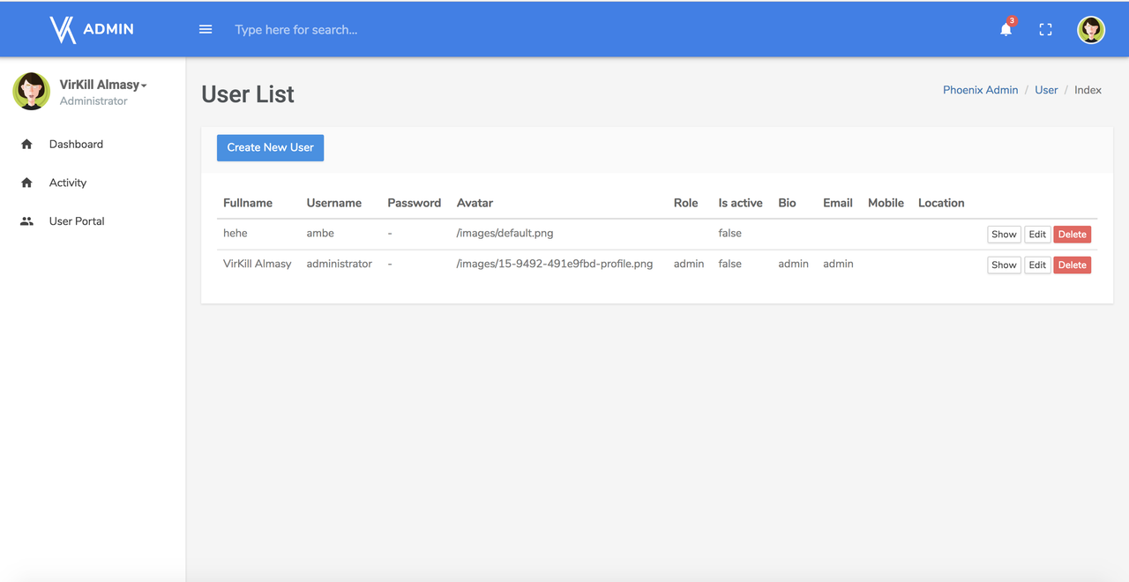Expand the VirKill Almasy profile dropdown

103,85
